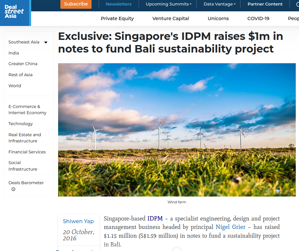Open Partner Content page

pos(265,4)
